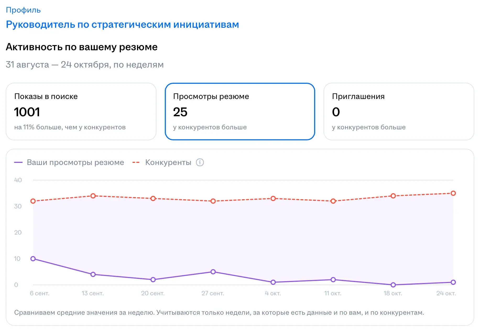Open resume Руководитель по стратегическим инициативам
The image size is (480, 332).
click(x=122, y=24)
